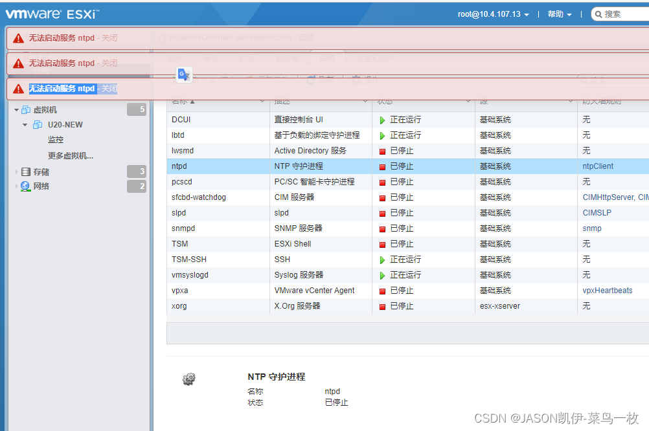The height and width of the screenshot is (431, 649).
Task: Click red stopped icon in lwsmd row
Action: 382,151
